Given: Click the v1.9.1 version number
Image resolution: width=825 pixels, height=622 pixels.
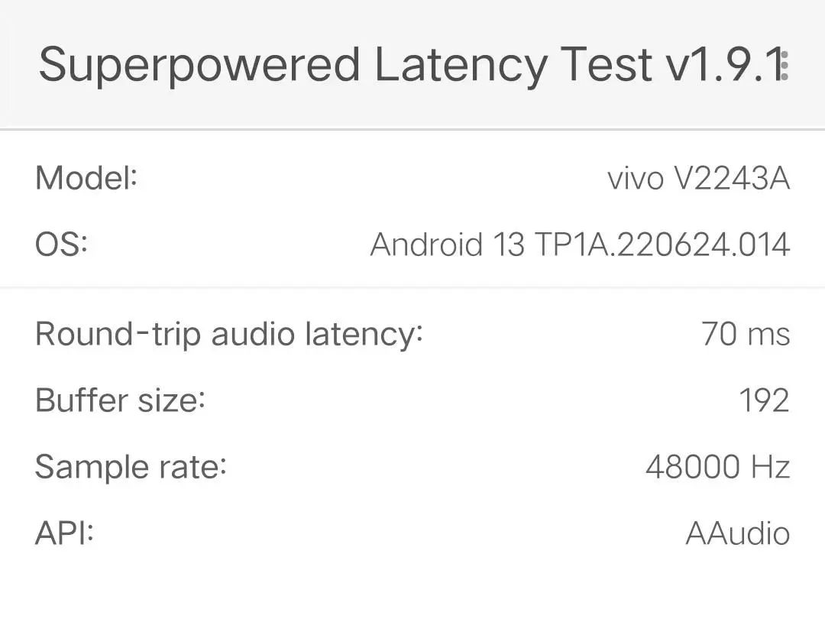Looking at the screenshot, I should click(x=722, y=64).
